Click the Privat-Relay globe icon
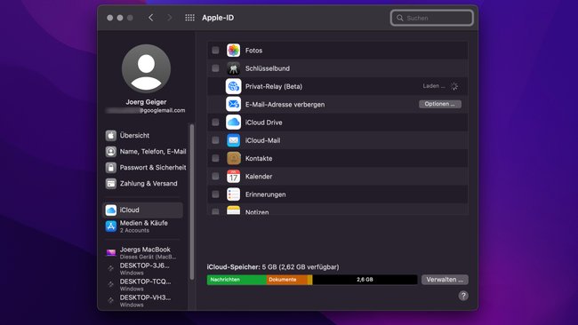The width and height of the screenshot is (578, 325). pos(233,86)
